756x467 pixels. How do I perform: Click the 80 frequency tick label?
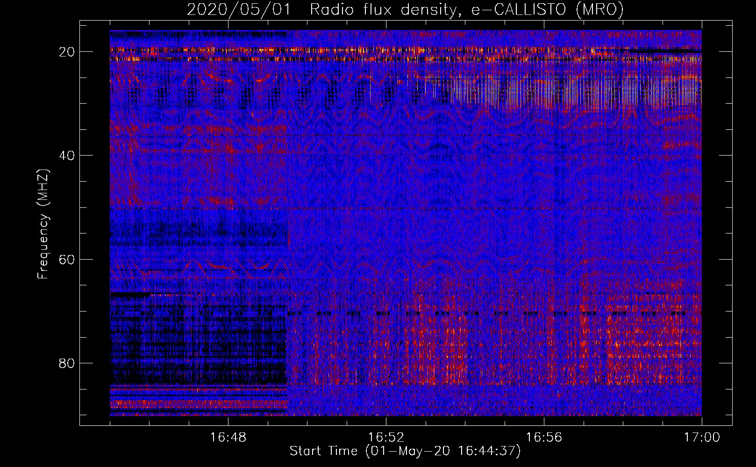coord(67,363)
